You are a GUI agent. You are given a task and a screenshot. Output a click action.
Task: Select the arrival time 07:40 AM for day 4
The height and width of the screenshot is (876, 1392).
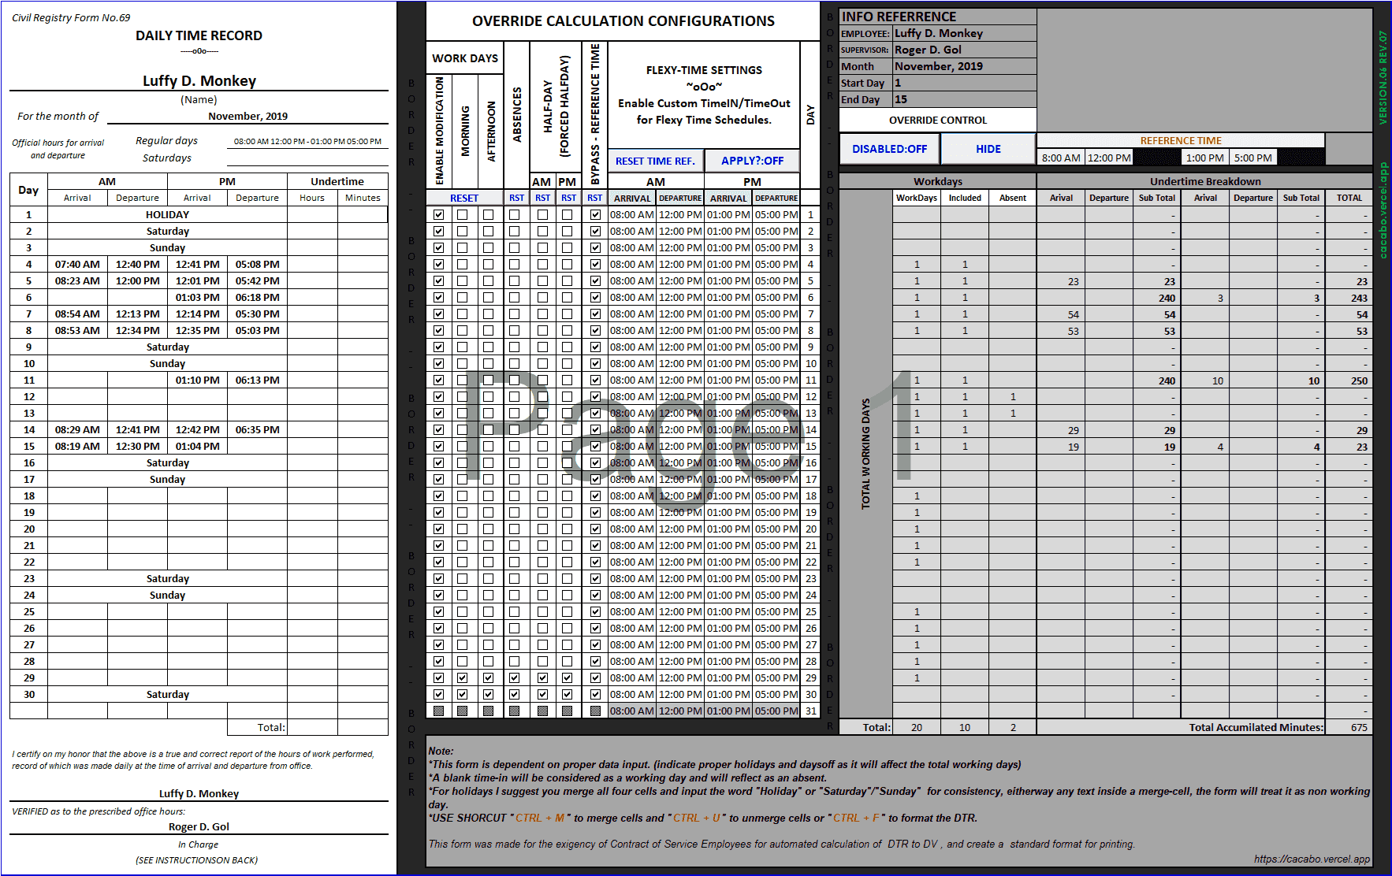pyautogui.click(x=76, y=264)
